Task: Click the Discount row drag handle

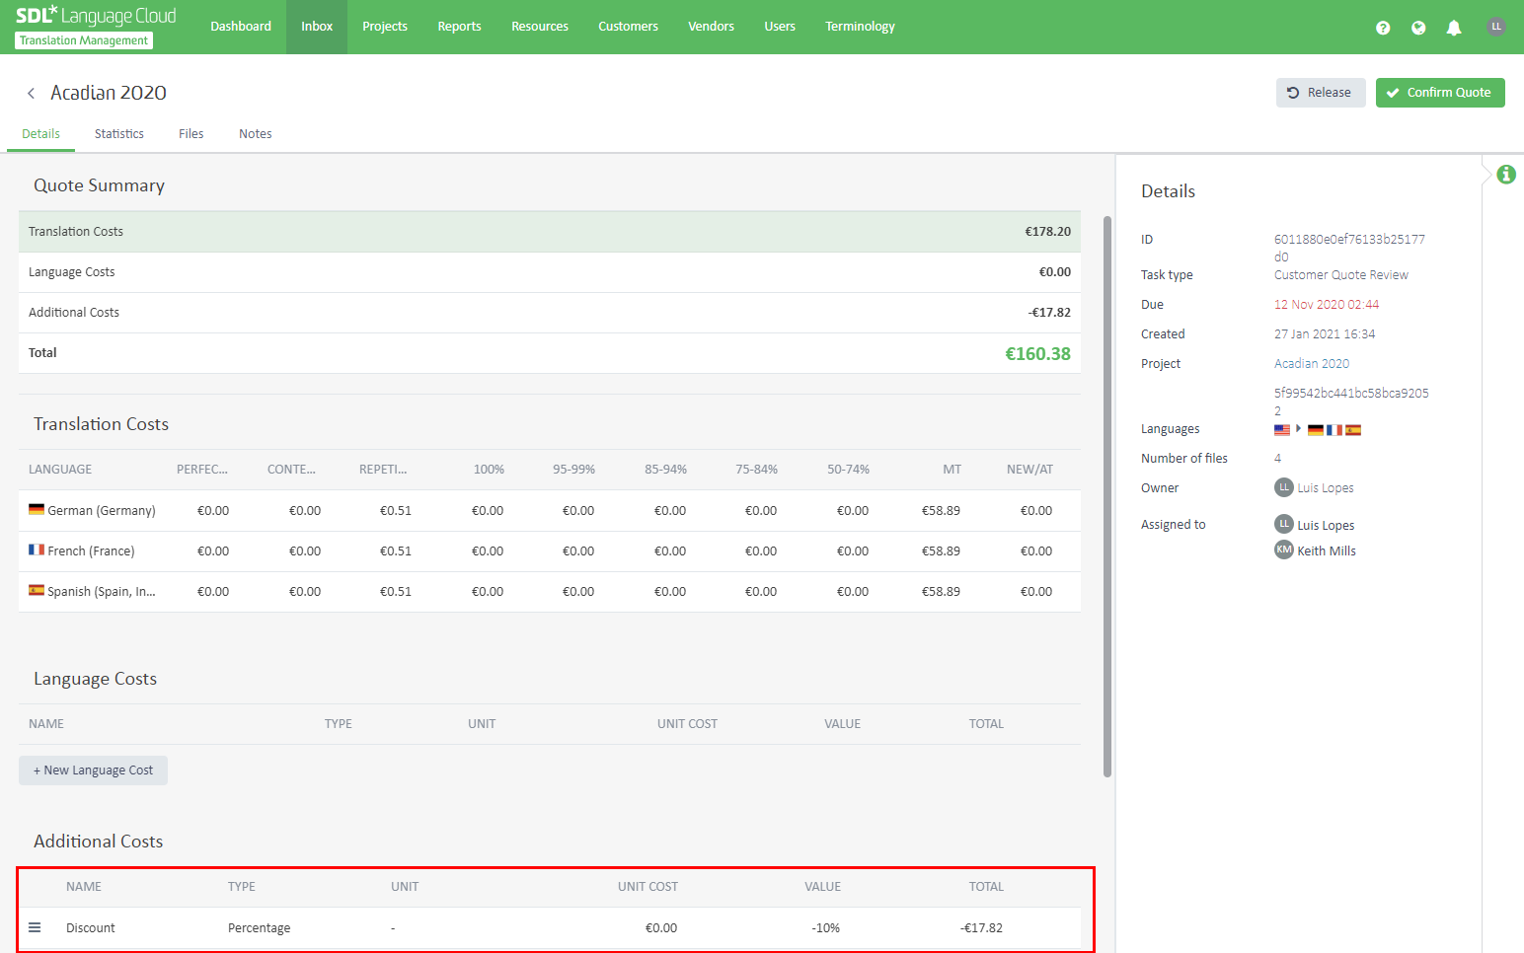Action: (x=35, y=927)
